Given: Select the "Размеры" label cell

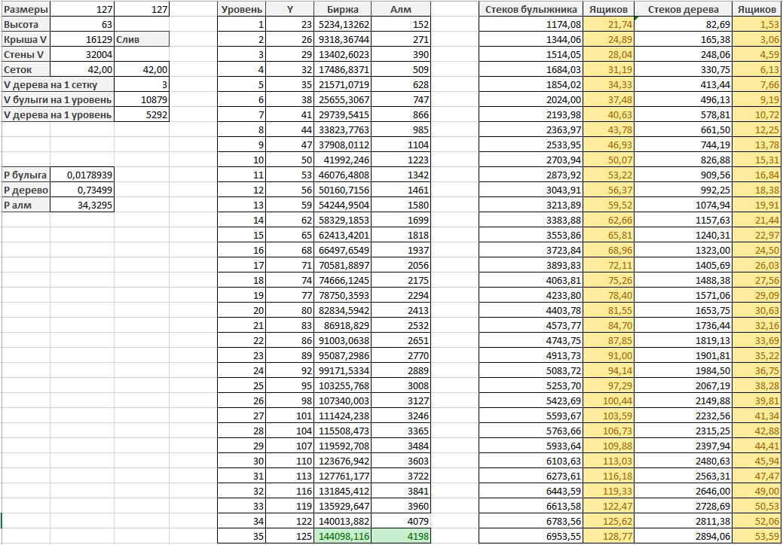Looking at the screenshot, I should click(26, 10).
